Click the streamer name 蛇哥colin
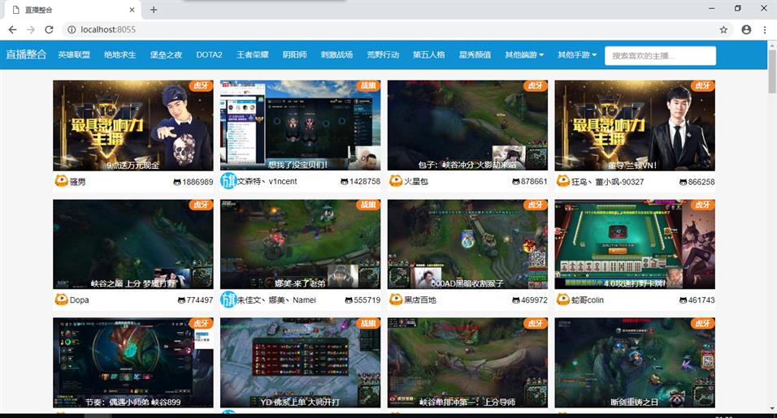The width and height of the screenshot is (777, 418). pyautogui.click(x=588, y=300)
